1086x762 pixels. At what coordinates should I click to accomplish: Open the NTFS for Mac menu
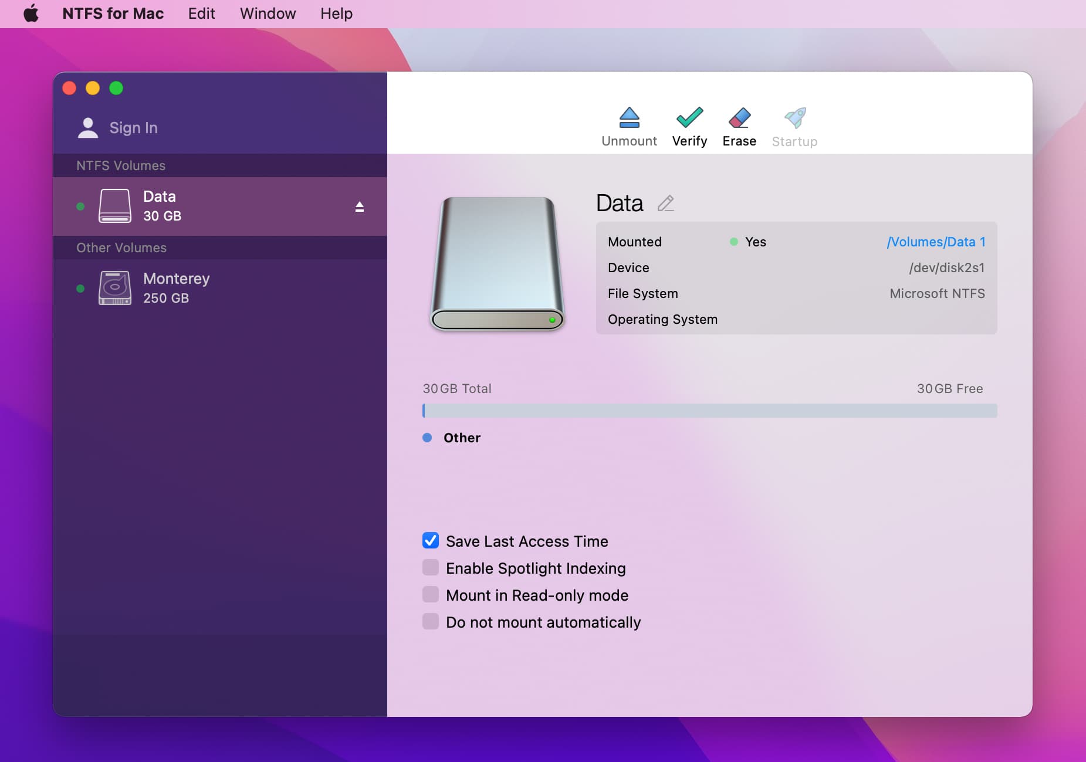click(113, 13)
